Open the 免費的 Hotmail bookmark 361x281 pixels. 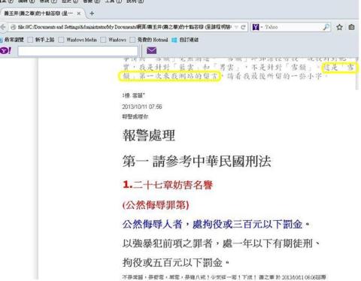click(149, 40)
